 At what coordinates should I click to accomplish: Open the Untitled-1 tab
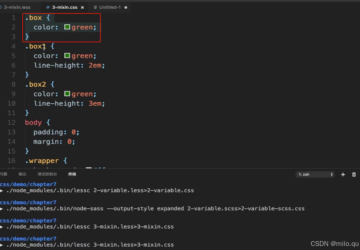point(110,7)
